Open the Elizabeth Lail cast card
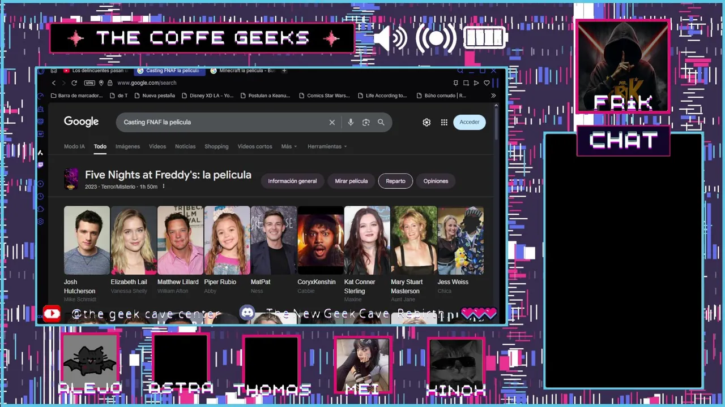Screen dimensions: 725x407 (134, 250)
